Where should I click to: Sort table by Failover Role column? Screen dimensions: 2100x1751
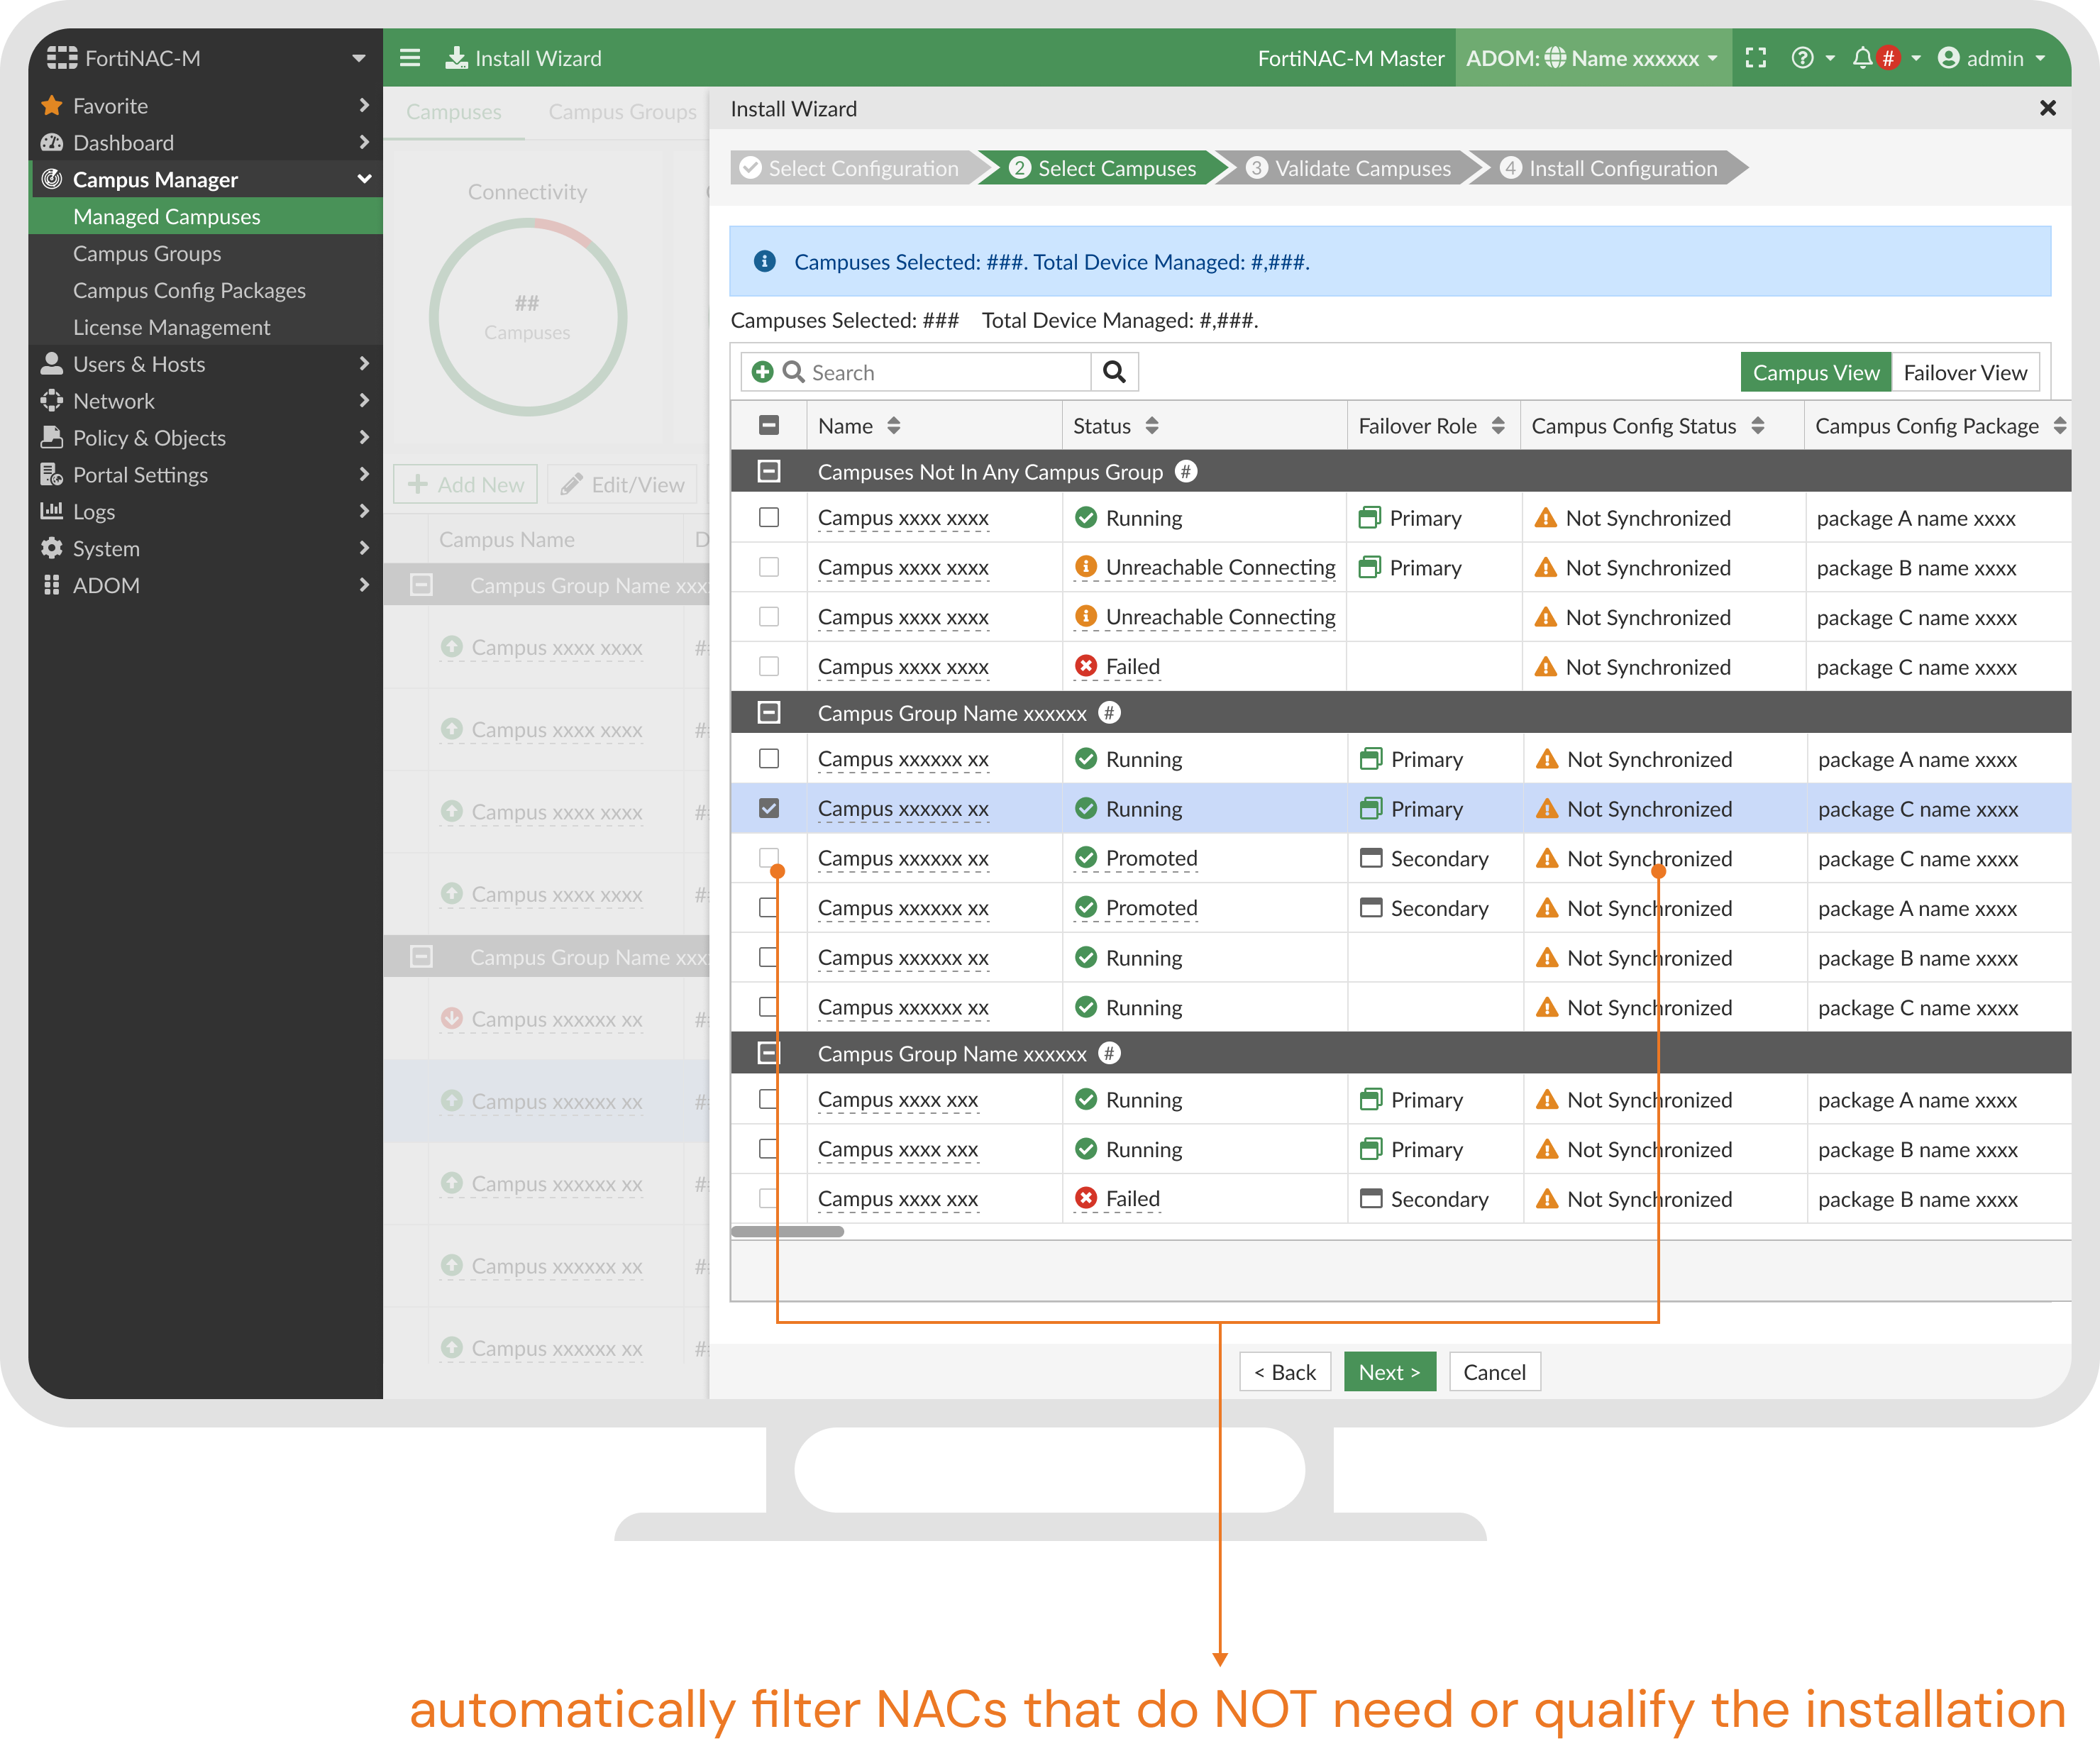coord(1498,426)
